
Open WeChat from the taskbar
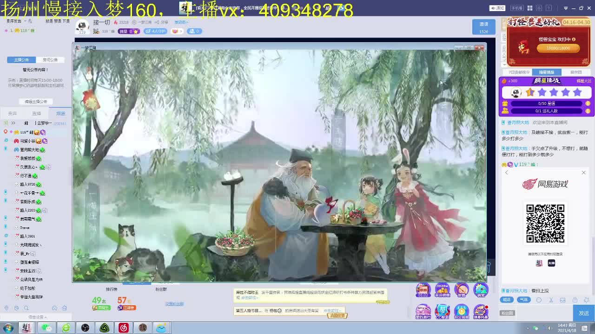pos(46,328)
